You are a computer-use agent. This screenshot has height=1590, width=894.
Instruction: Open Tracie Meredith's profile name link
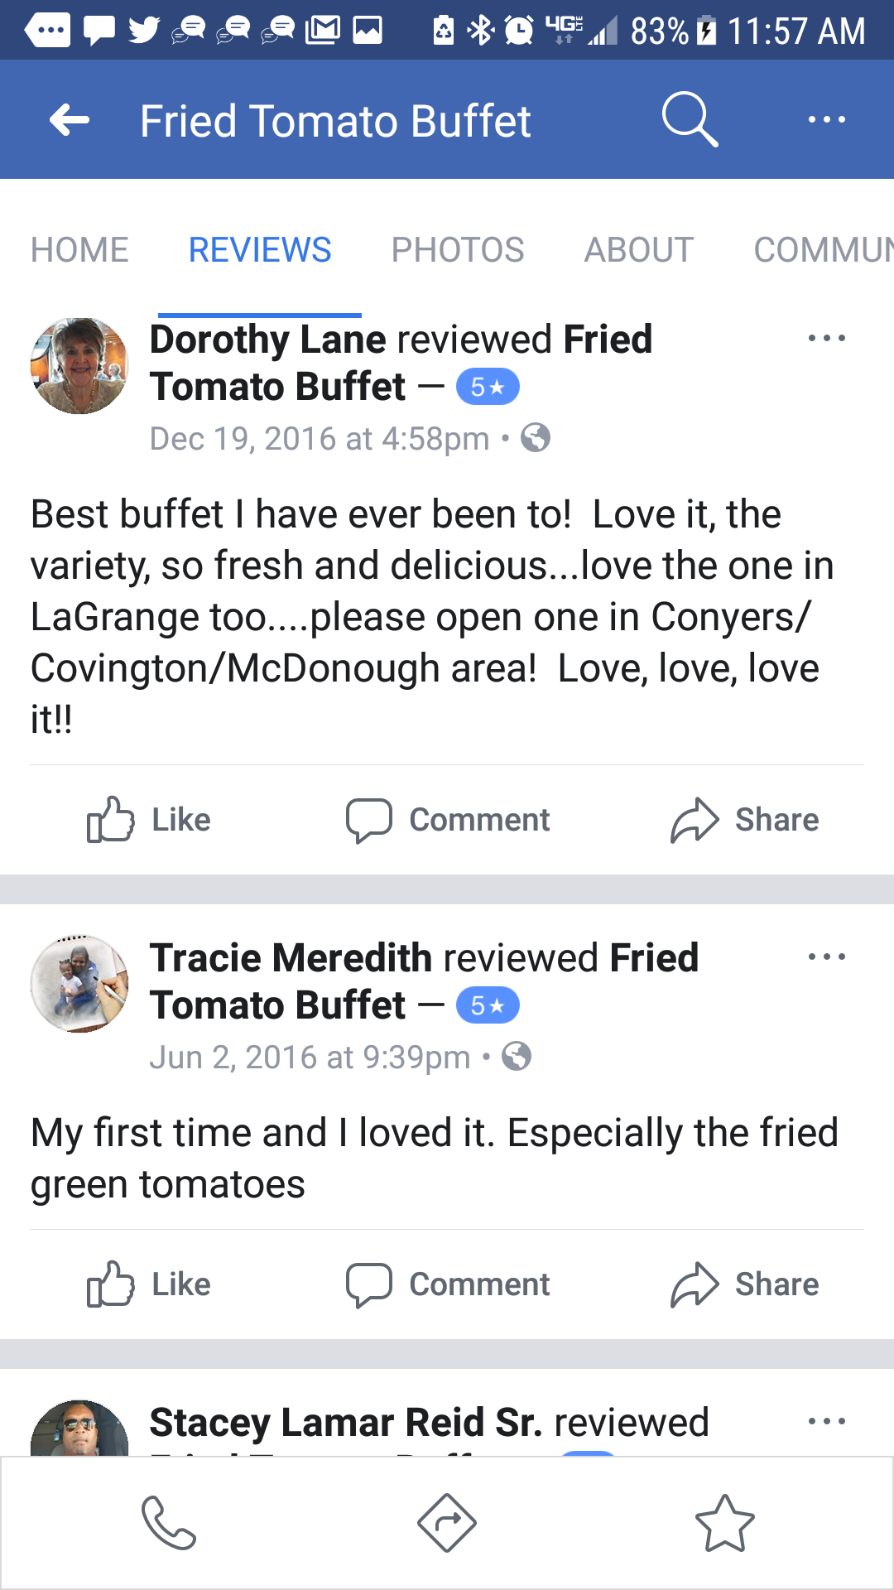click(291, 958)
